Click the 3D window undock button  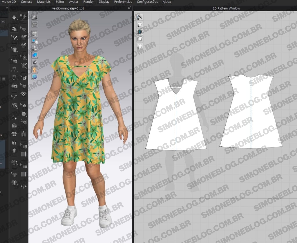[x=129, y=8]
